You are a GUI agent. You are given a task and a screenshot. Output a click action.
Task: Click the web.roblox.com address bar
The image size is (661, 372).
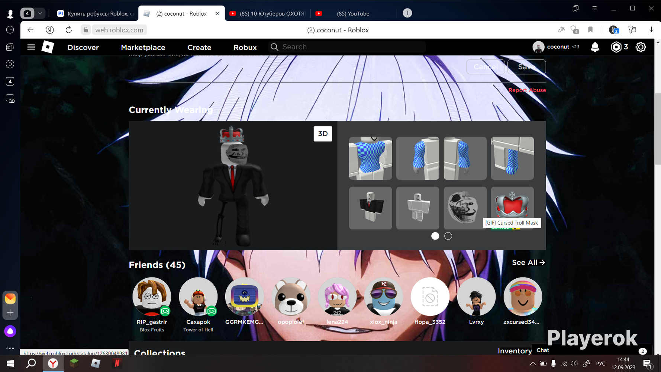tap(119, 30)
